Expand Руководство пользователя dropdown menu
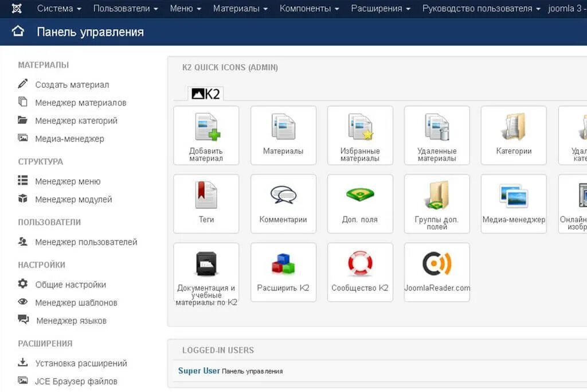Image resolution: width=587 pixels, height=392 pixels. [x=481, y=8]
